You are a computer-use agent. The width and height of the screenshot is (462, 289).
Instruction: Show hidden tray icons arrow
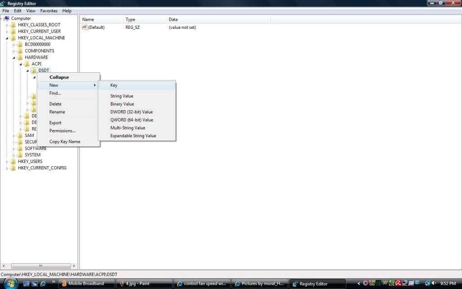coord(359,284)
